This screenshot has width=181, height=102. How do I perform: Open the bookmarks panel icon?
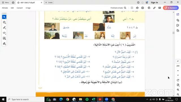pos(178,25)
